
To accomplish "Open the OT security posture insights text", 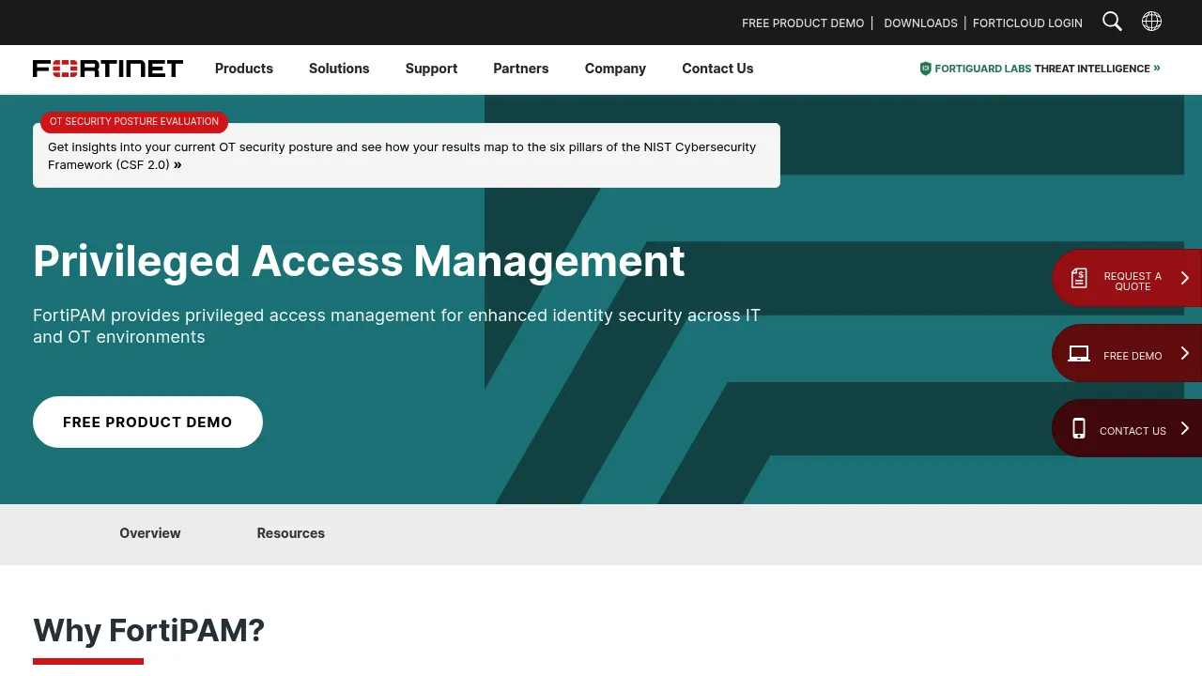I will pos(402,156).
